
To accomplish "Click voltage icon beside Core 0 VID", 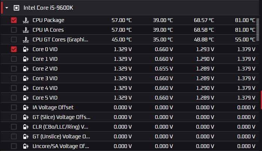I will click(25, 49).
